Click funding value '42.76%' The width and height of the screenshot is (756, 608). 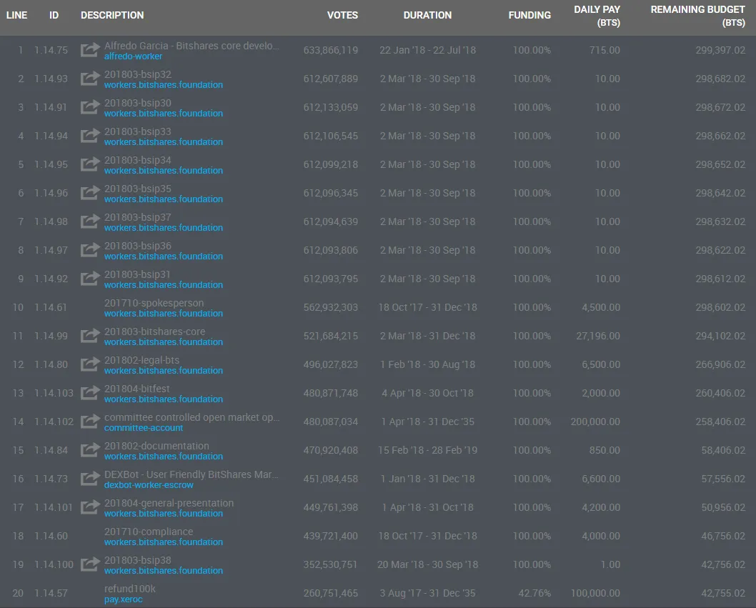click(x=534, y=593)
